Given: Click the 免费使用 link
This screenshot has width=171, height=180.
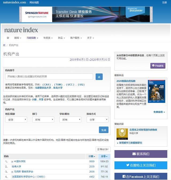Looking at the screenshot, I should pos(159,112).
